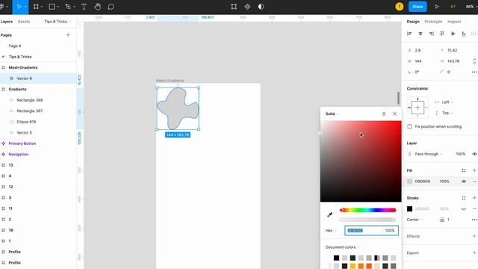This screenshot has width=478, height=269.
Task: Toggle constrain proportions link
Action: [x=474, y=61]
